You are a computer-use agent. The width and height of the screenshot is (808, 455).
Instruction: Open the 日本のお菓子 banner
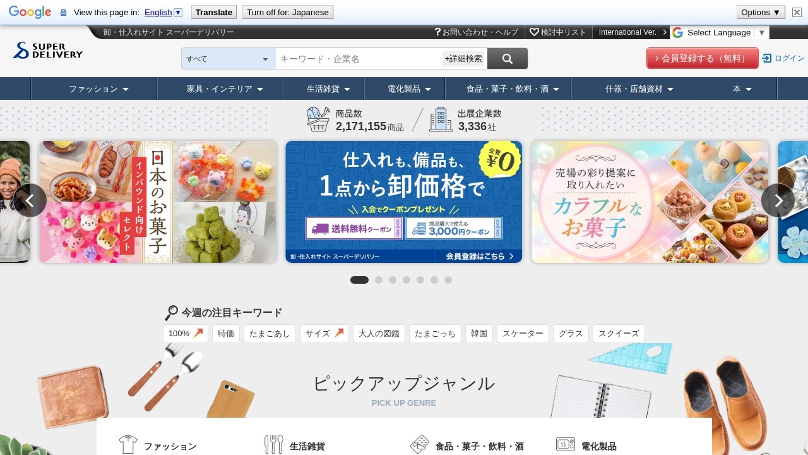158,202
